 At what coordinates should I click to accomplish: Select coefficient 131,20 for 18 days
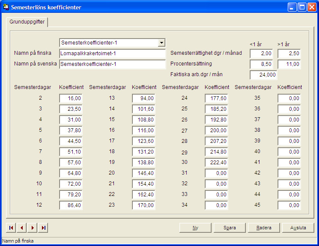click(143, 152)
